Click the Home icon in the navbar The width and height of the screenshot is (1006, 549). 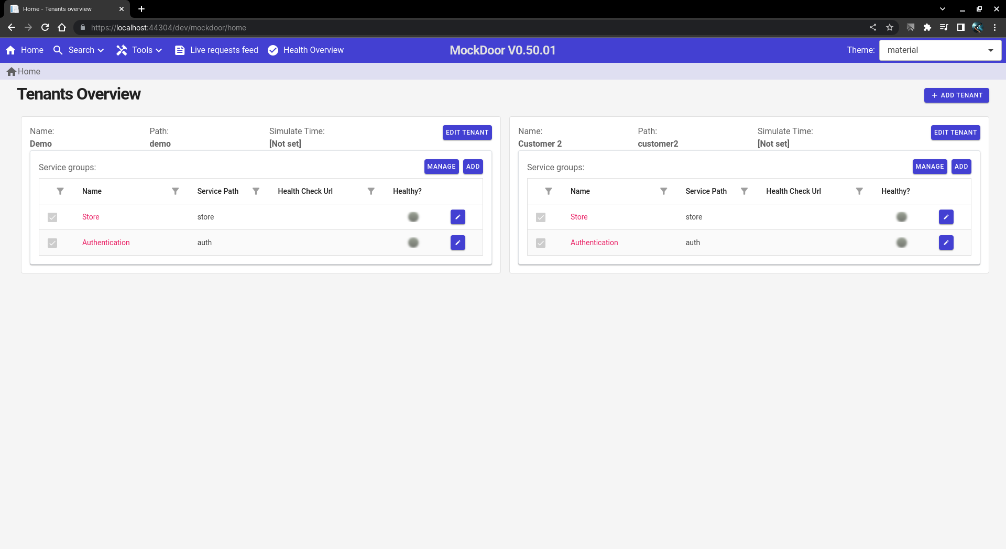[x=10, y=50]
